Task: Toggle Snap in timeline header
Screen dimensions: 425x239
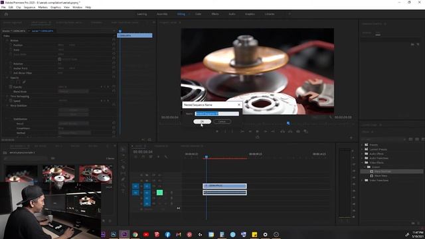Action: (143, 157)
